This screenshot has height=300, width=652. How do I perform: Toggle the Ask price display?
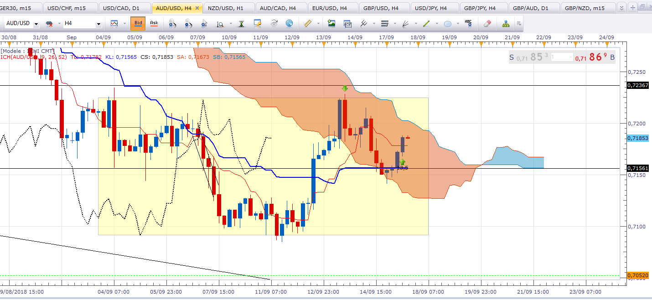click(x=154, y=23)
